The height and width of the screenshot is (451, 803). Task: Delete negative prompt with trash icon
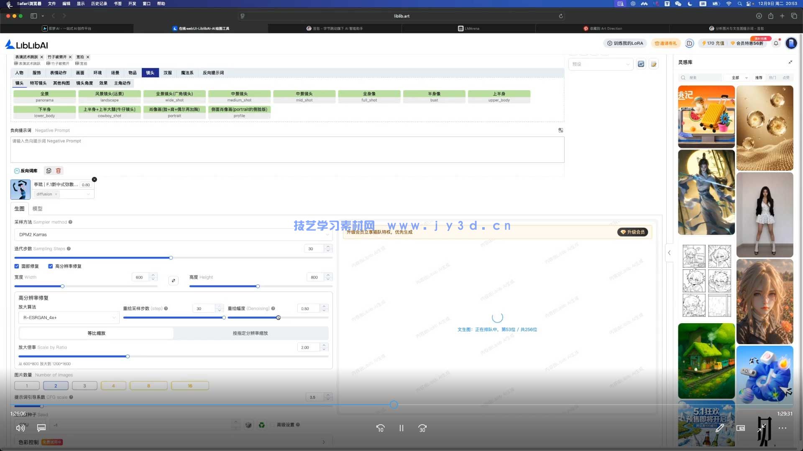(59, 171)
